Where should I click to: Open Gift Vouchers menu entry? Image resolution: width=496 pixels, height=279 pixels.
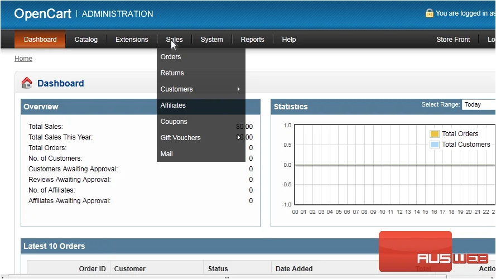(201, 138)
